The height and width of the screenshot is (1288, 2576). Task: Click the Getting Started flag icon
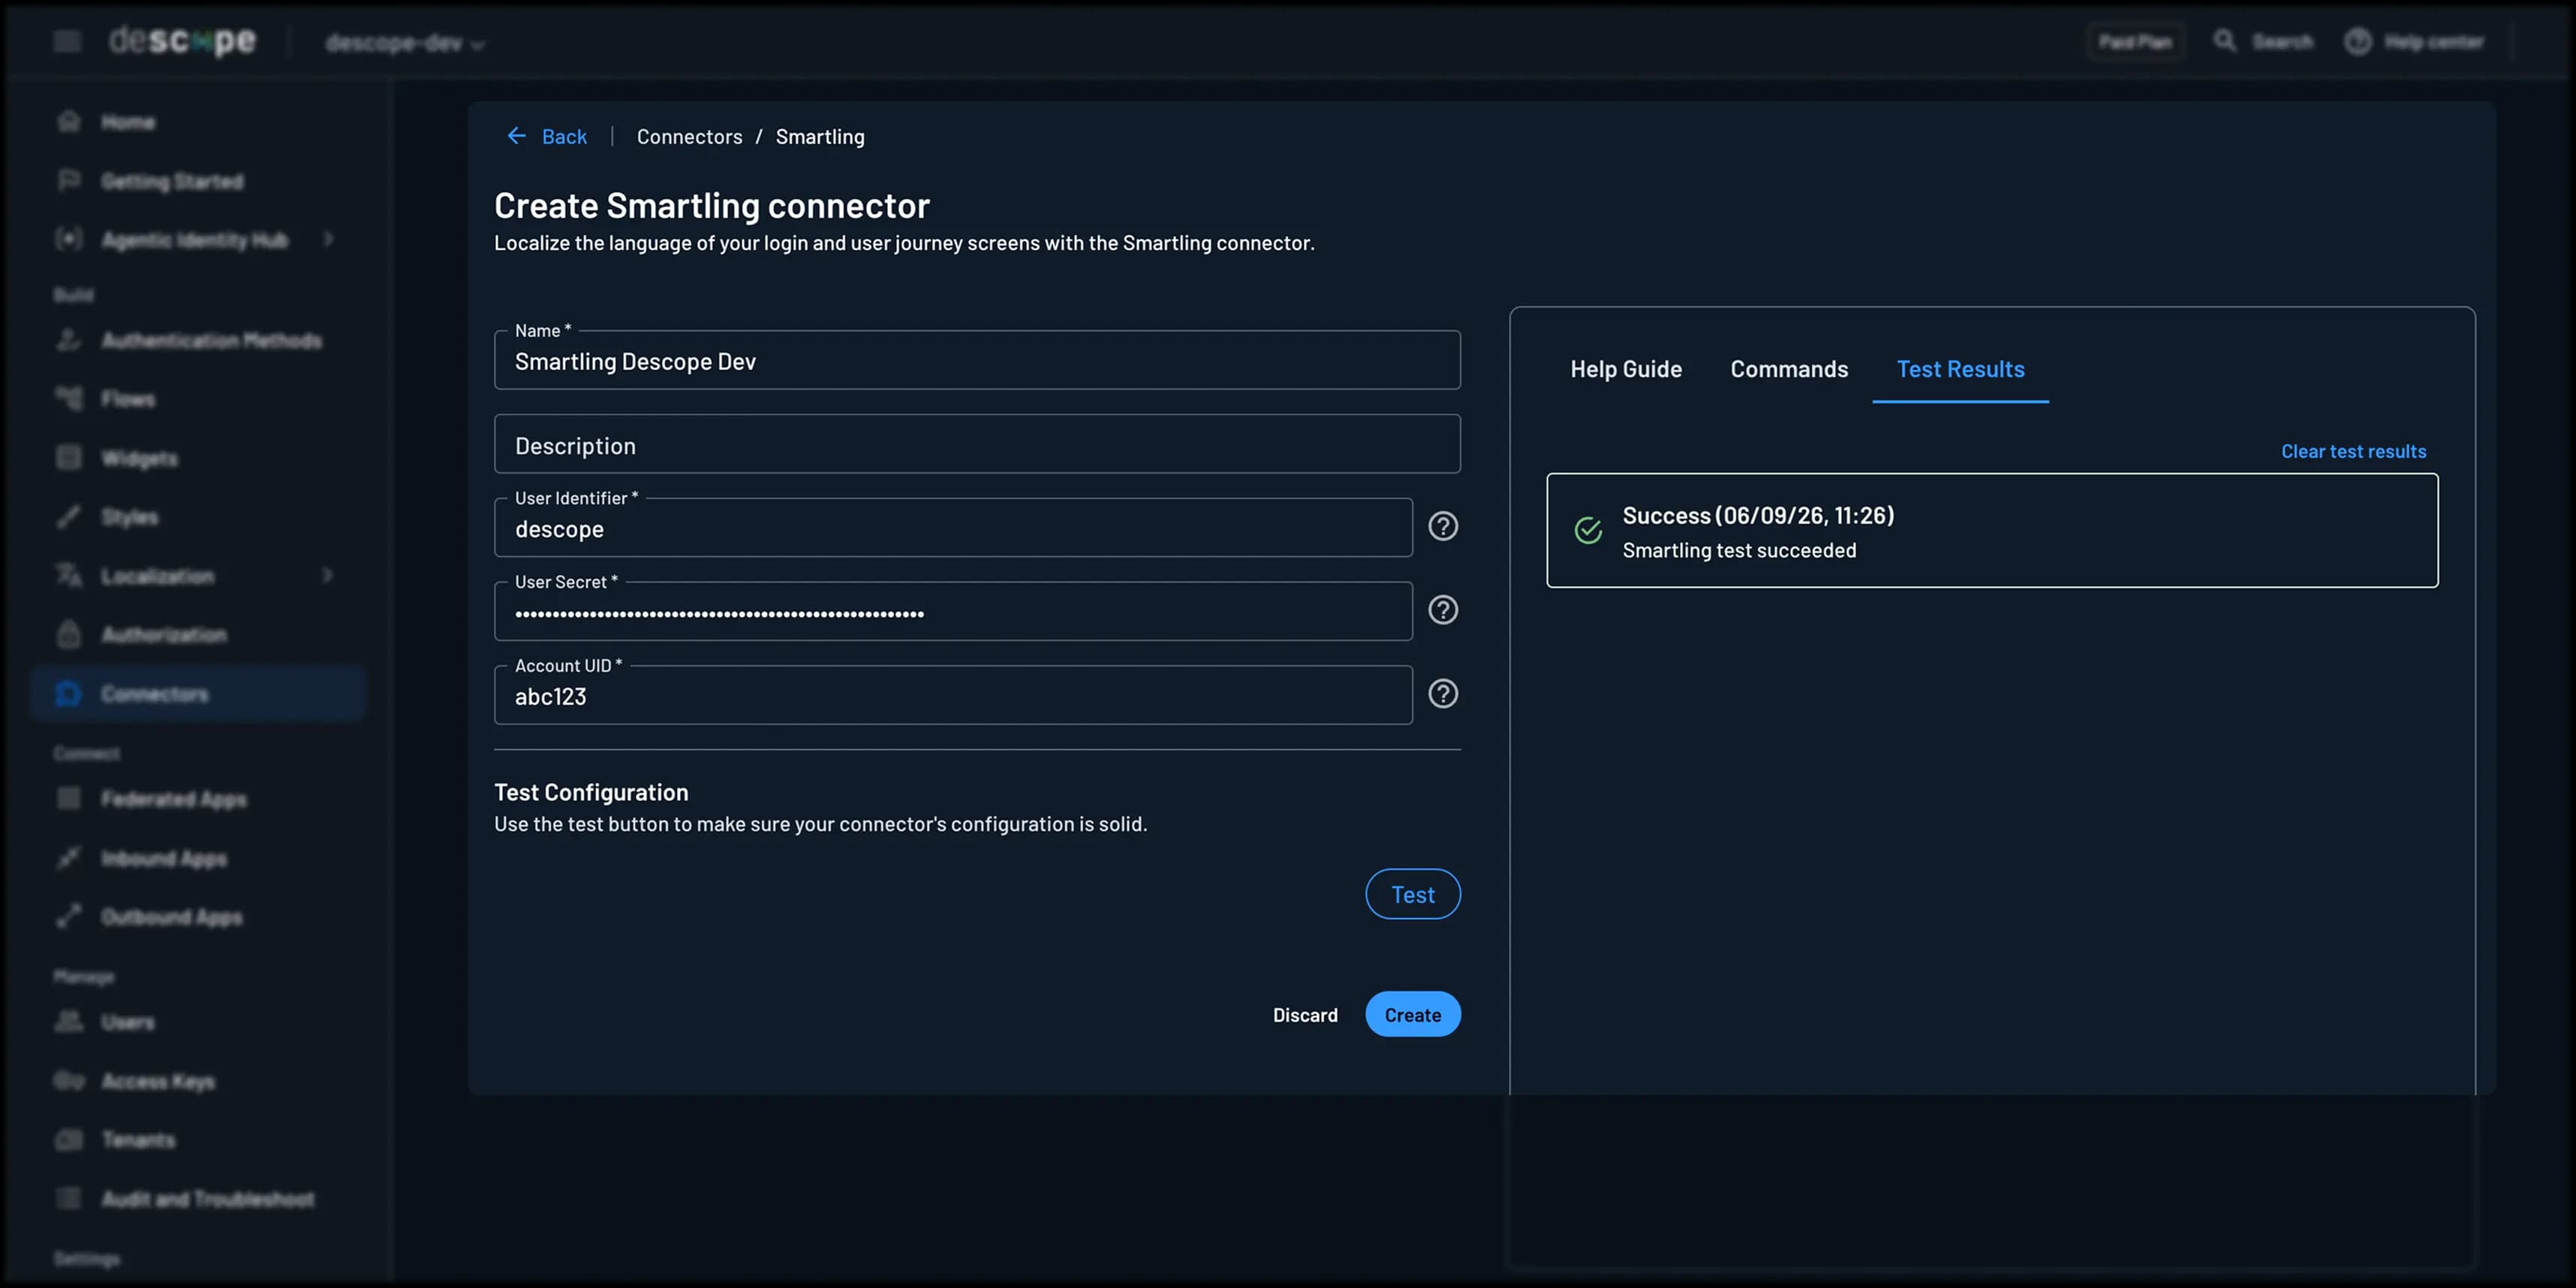(68, 181)
